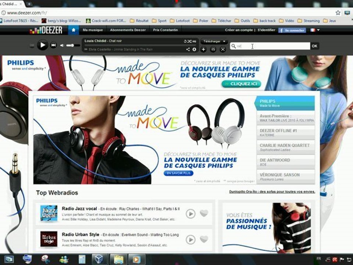Open the Vidéo bookmark folder

click(x=286, y=21)
